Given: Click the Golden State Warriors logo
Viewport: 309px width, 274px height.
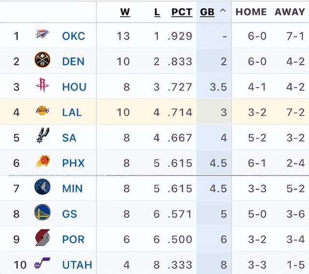Looking at the screenshot, I should coord(42,213).
